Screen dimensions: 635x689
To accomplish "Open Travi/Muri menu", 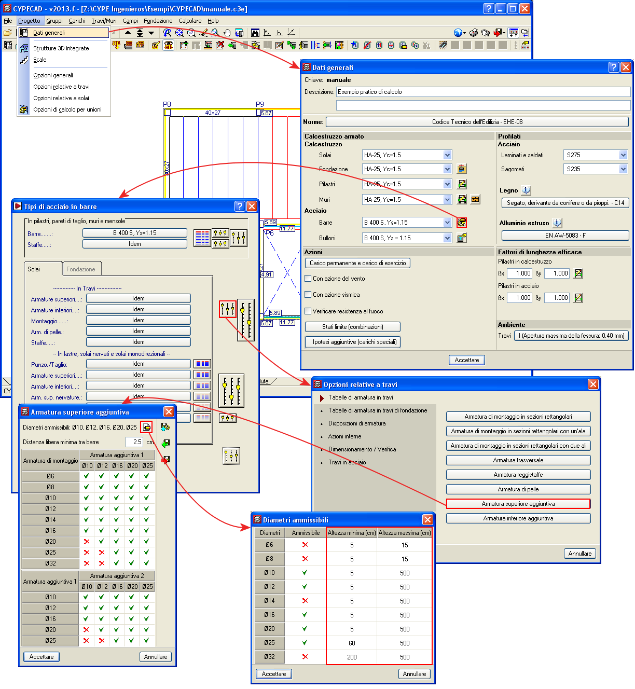I will 104,21.
